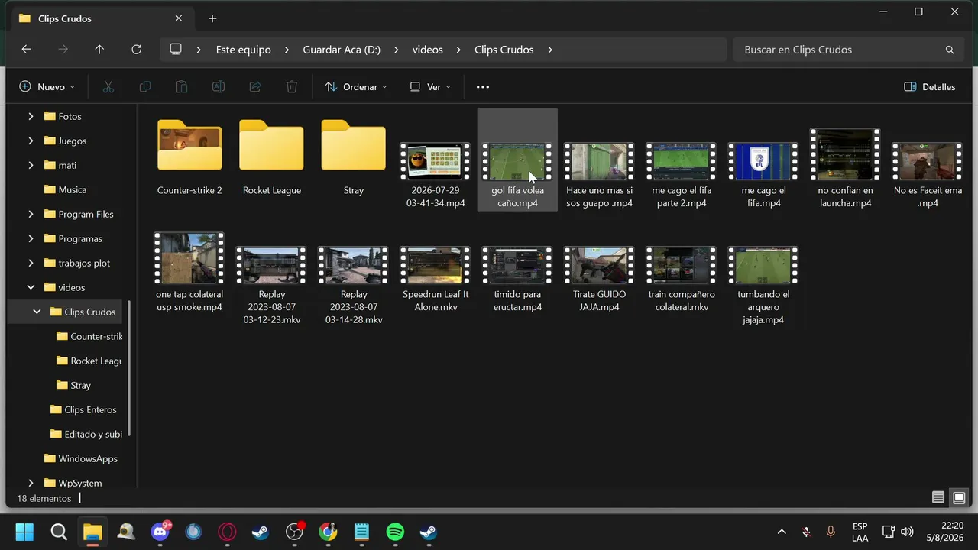Toggle the Detalles pane
Viewport: 978px width, 550px height.
[x=930, y=87]
